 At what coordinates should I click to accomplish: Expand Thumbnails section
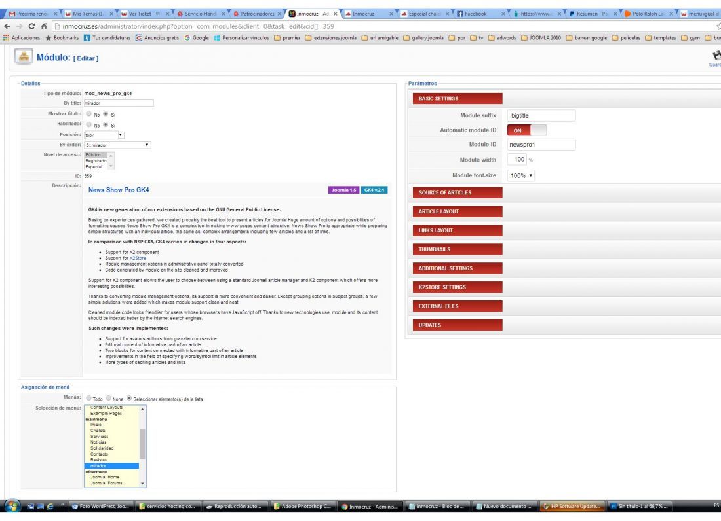coord(457,249)
